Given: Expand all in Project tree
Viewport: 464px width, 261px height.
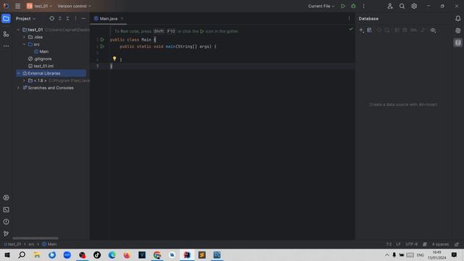Looking at the screenshot, I should (59, 18).
